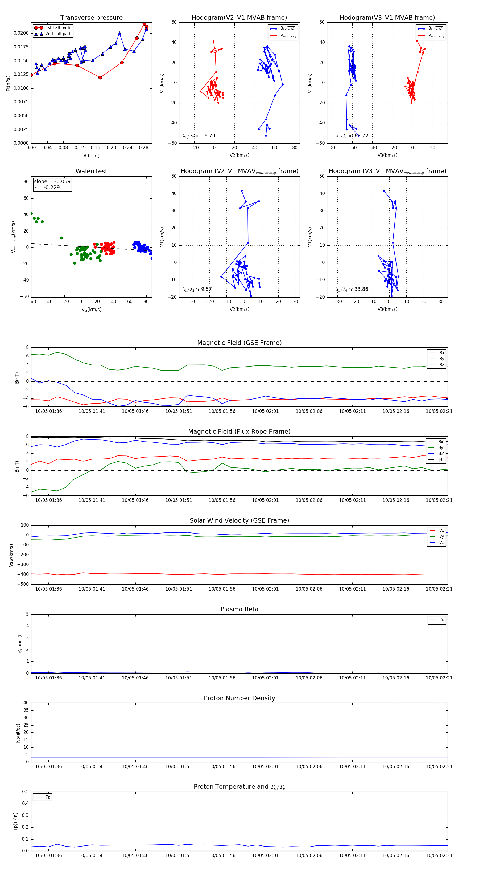Viewport: 479px width, 879px height.
Task: Click the 'A (T·m)' axis label
Action: tap(91, 156)
